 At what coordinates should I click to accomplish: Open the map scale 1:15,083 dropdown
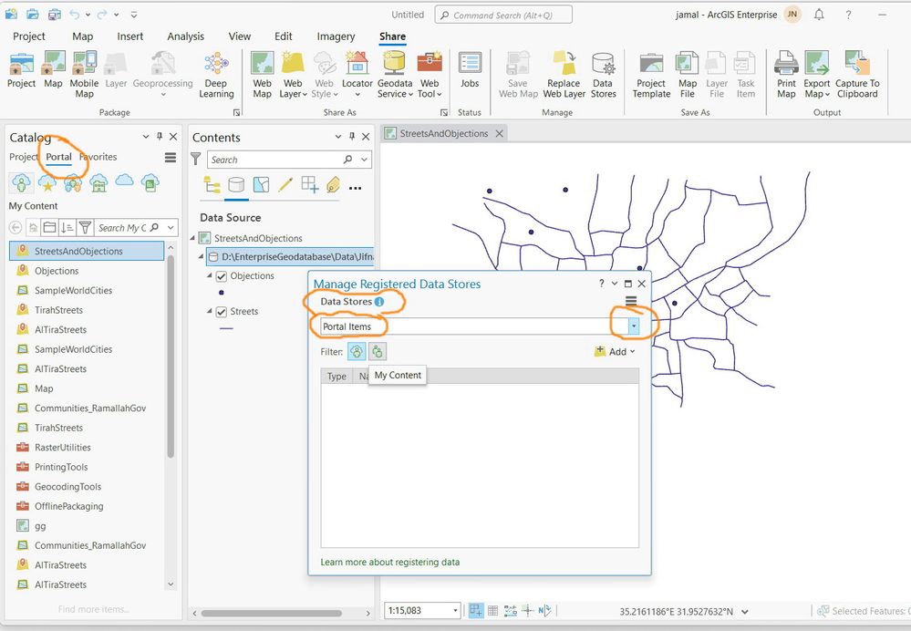(455, 611)
